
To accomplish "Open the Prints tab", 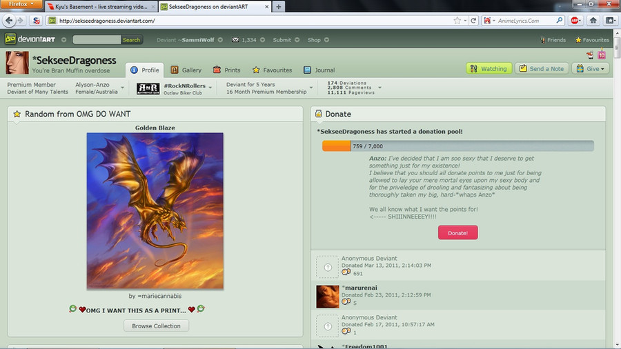I will coord(226,70).
